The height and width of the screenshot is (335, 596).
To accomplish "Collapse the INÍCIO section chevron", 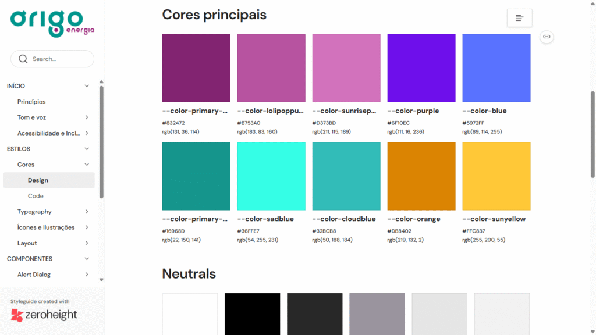I will (87, 86).
